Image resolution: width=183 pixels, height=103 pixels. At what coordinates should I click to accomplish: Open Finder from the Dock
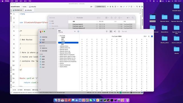pyautogui.click(x=55, y=100)
